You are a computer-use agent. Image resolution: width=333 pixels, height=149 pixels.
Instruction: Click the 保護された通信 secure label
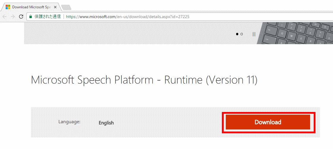pyautogui.click(x=48, y=17)
